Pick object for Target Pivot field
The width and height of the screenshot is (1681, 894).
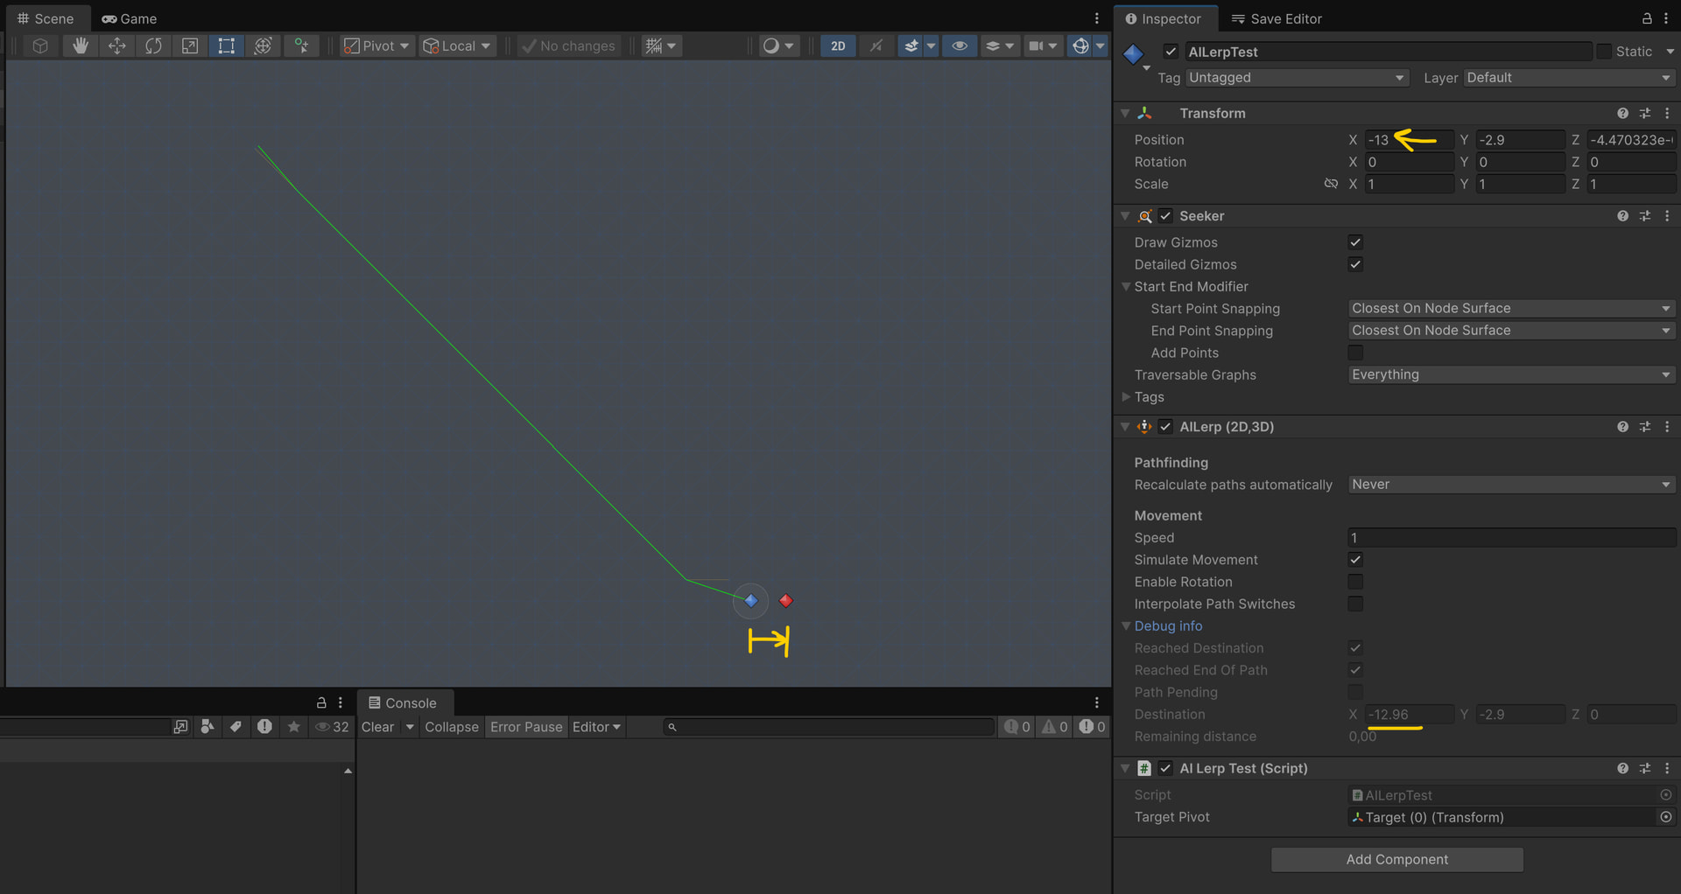(x=1665, y=817)
